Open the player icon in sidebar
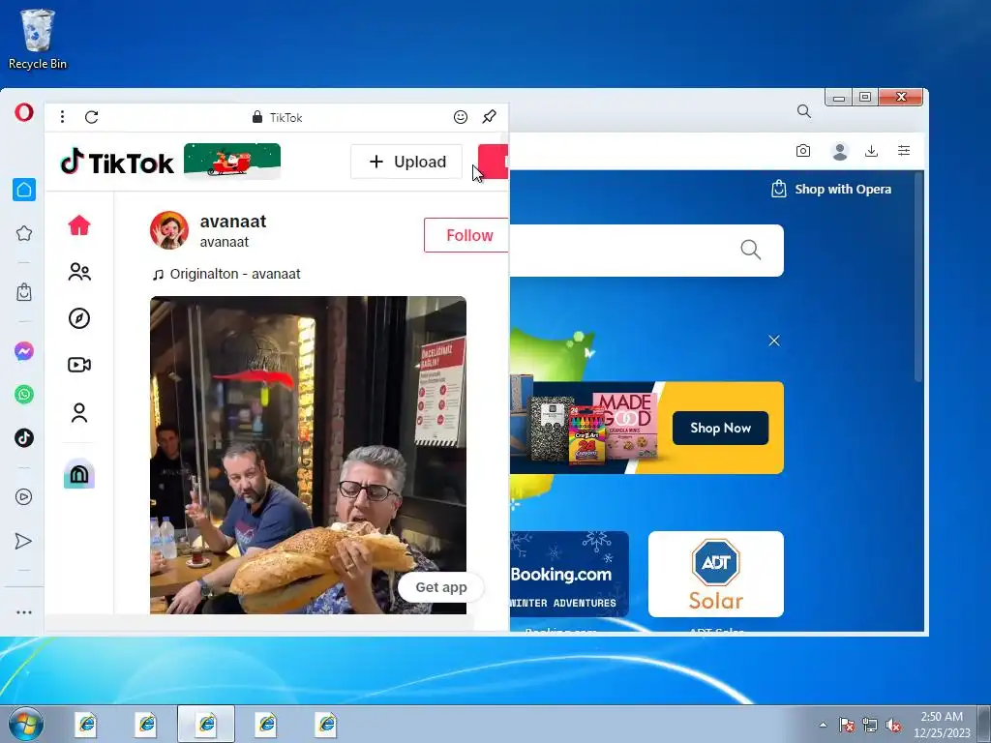 [24, 496]
